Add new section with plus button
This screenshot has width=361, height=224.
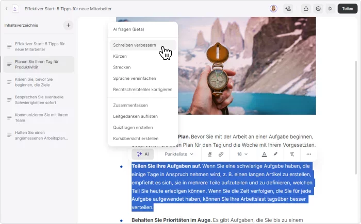[x=68, y=25]
